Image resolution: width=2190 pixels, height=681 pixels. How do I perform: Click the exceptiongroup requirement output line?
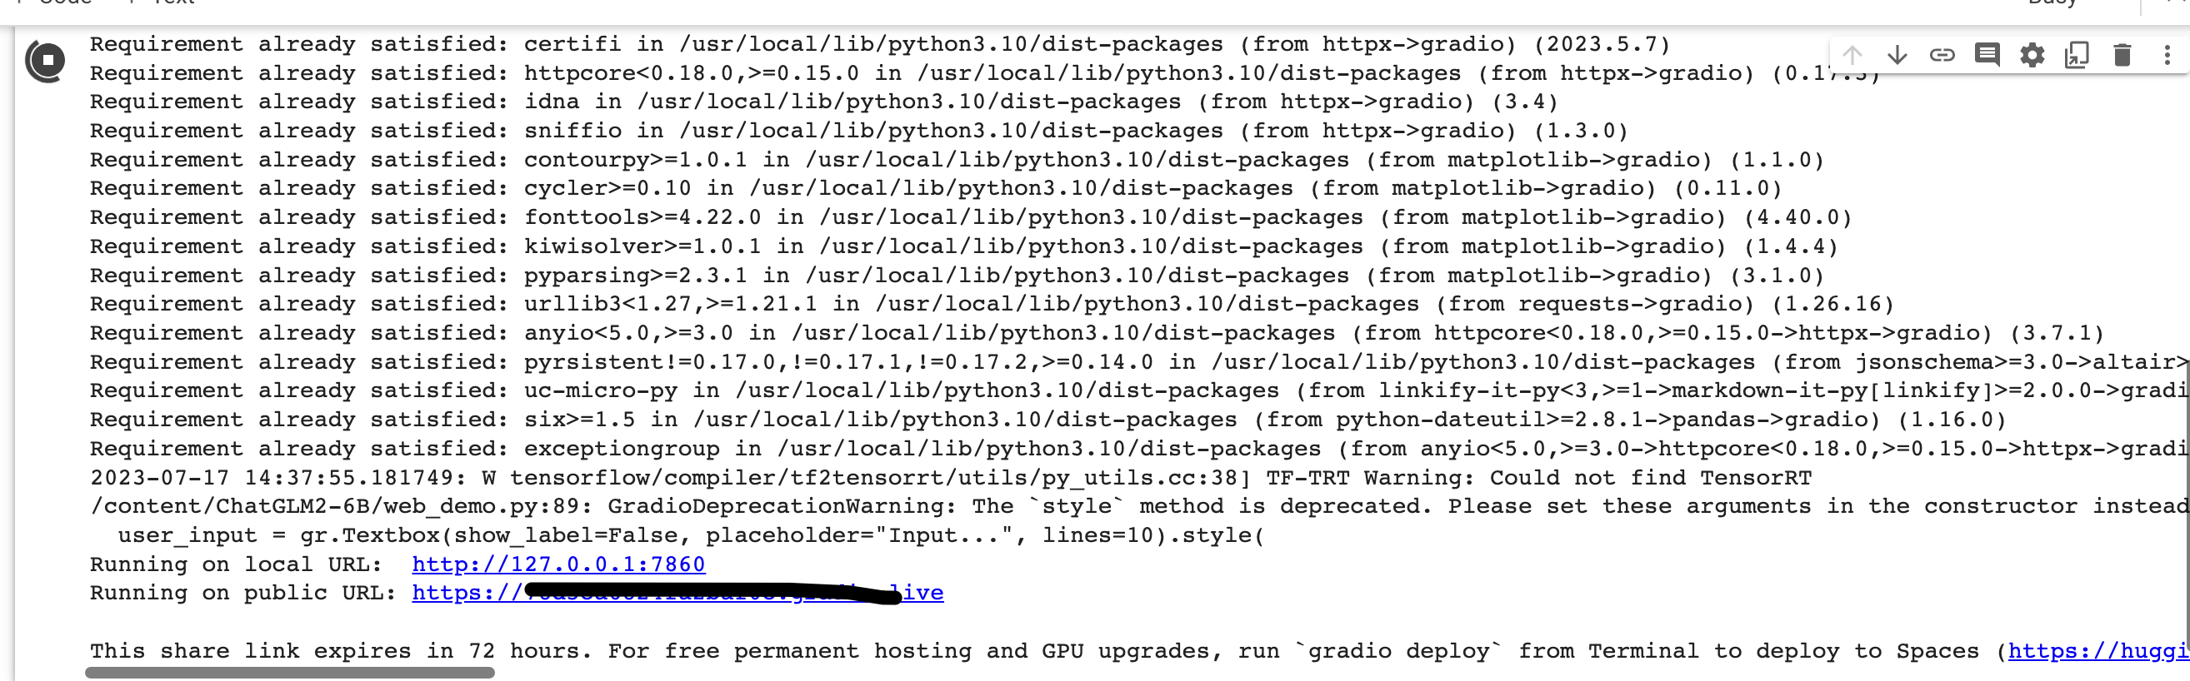pyautogui.click(x=1139, y=449)
